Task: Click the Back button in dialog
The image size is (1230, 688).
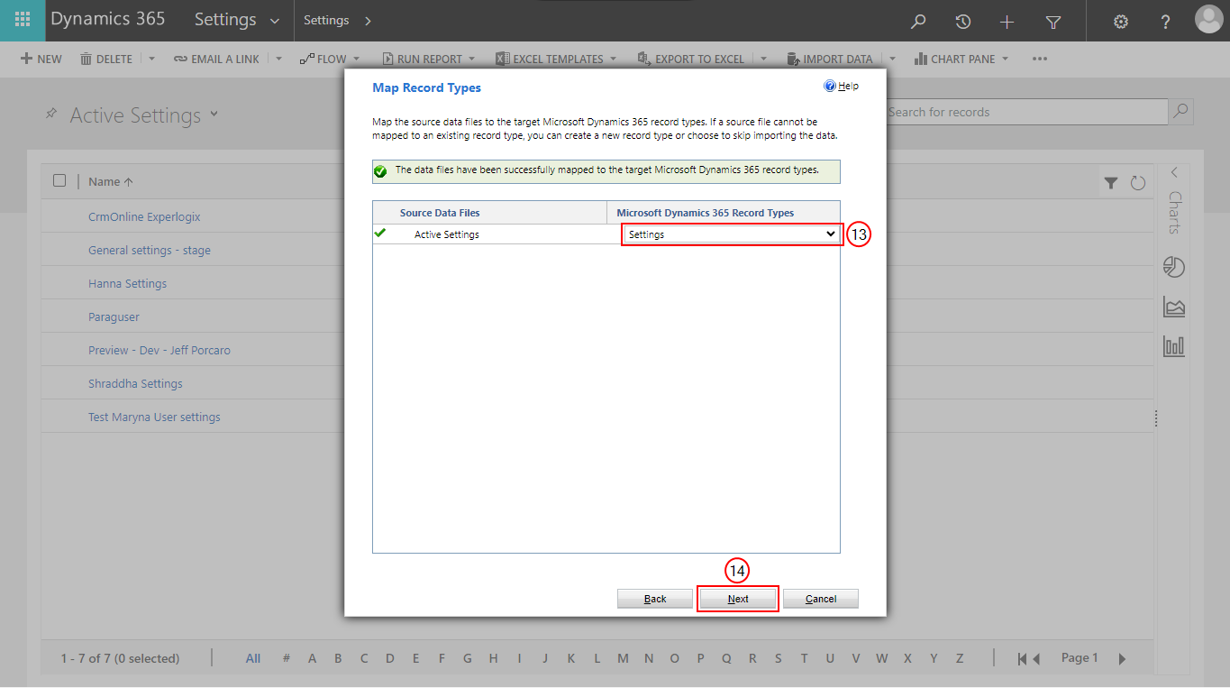Action: pyautogui.click(x=655, y=599)
